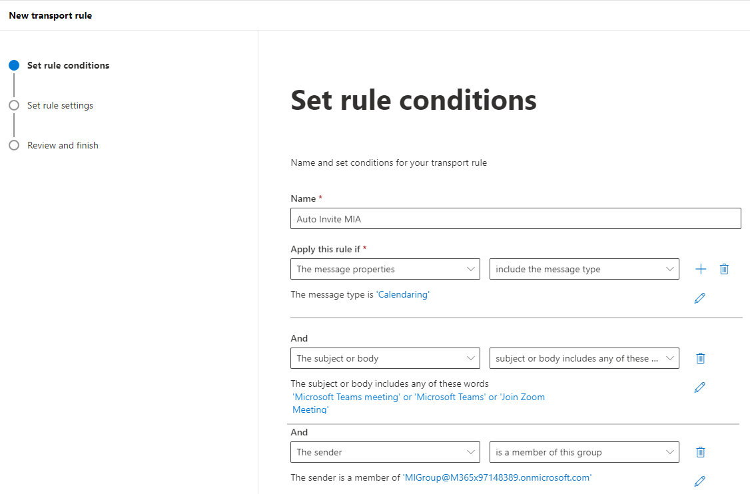The image size is (750, 494).
Task: Delete the message properties condition
Action: tap(724, 269)
